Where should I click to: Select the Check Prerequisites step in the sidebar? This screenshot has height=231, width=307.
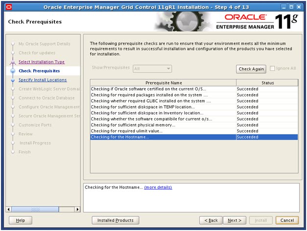(x=39, y=71)
